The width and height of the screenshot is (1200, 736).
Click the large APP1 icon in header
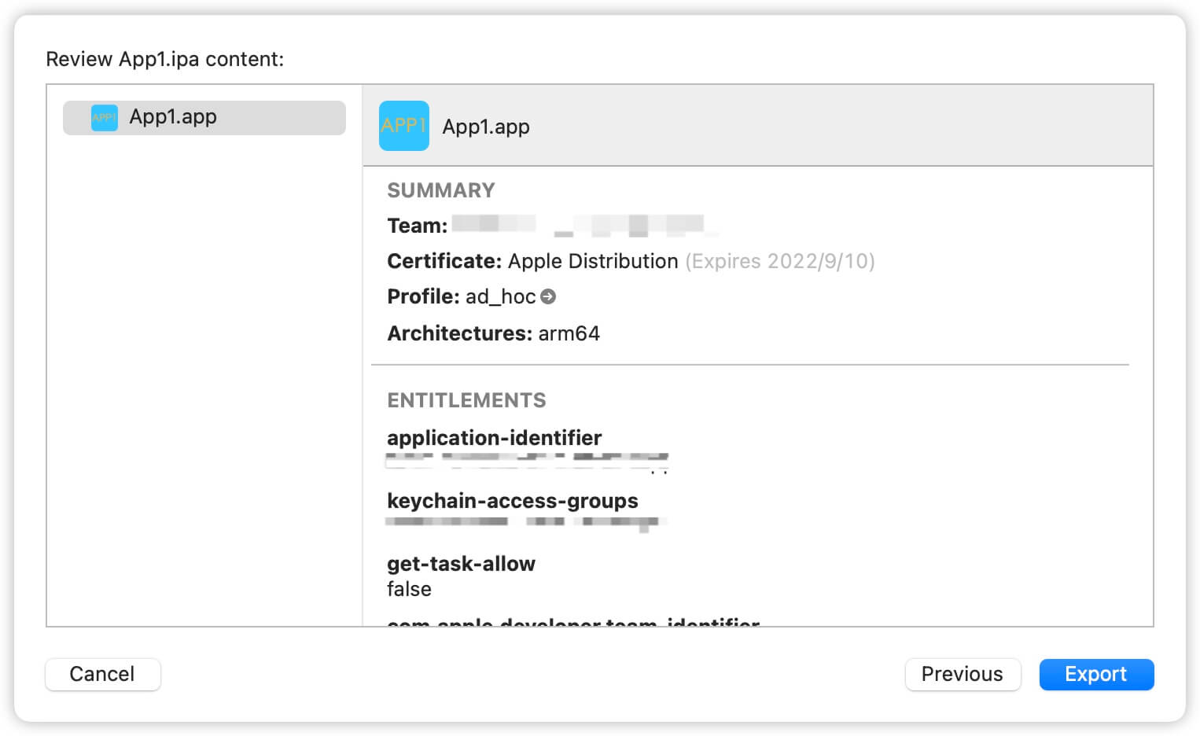[404, 126]
